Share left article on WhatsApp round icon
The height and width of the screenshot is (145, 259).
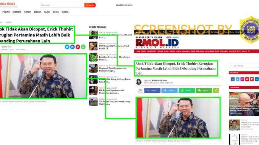pos(83,47)
